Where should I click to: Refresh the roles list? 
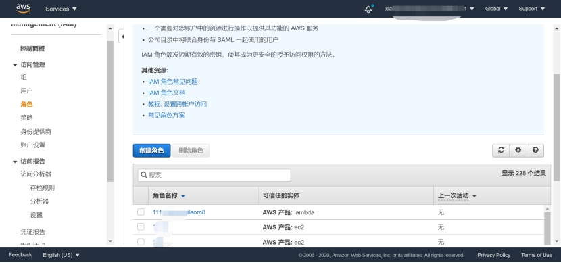click(x=501, y=150)
